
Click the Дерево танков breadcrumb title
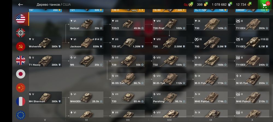pos(48,5)
